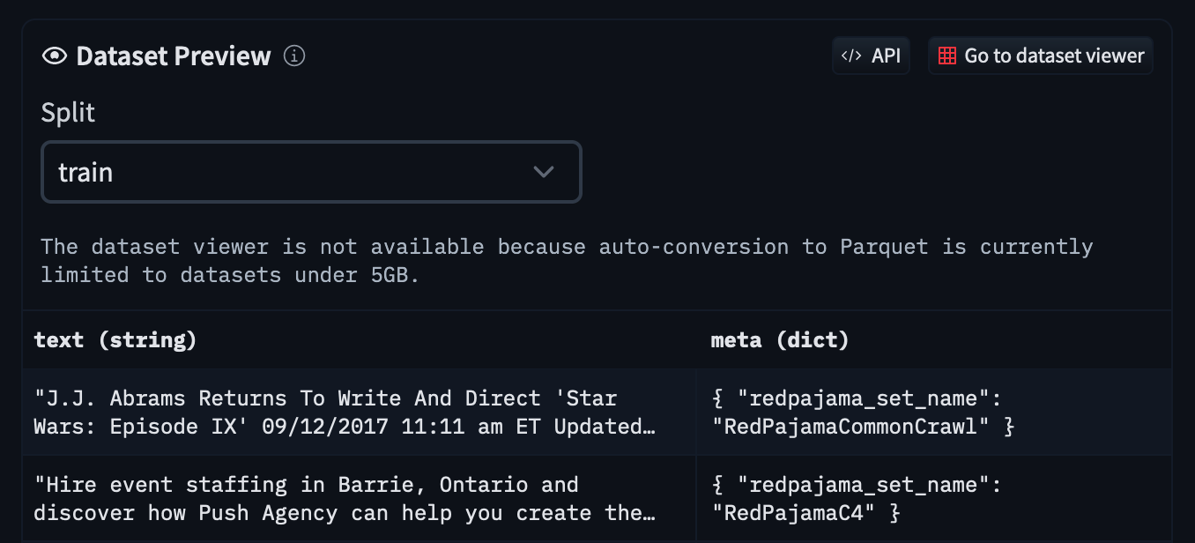1195x543 pixels.
Task: Click the API button
Action: (x=871, y=55)
